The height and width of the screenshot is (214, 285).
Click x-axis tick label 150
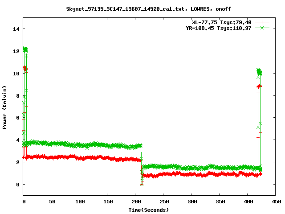click(108, 202)
